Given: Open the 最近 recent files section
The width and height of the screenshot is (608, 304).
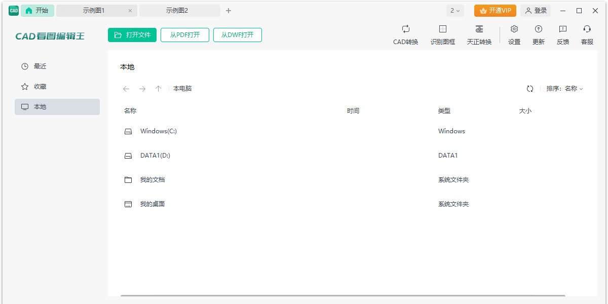Looking at the screenshot, I should (x=57, y=66).
